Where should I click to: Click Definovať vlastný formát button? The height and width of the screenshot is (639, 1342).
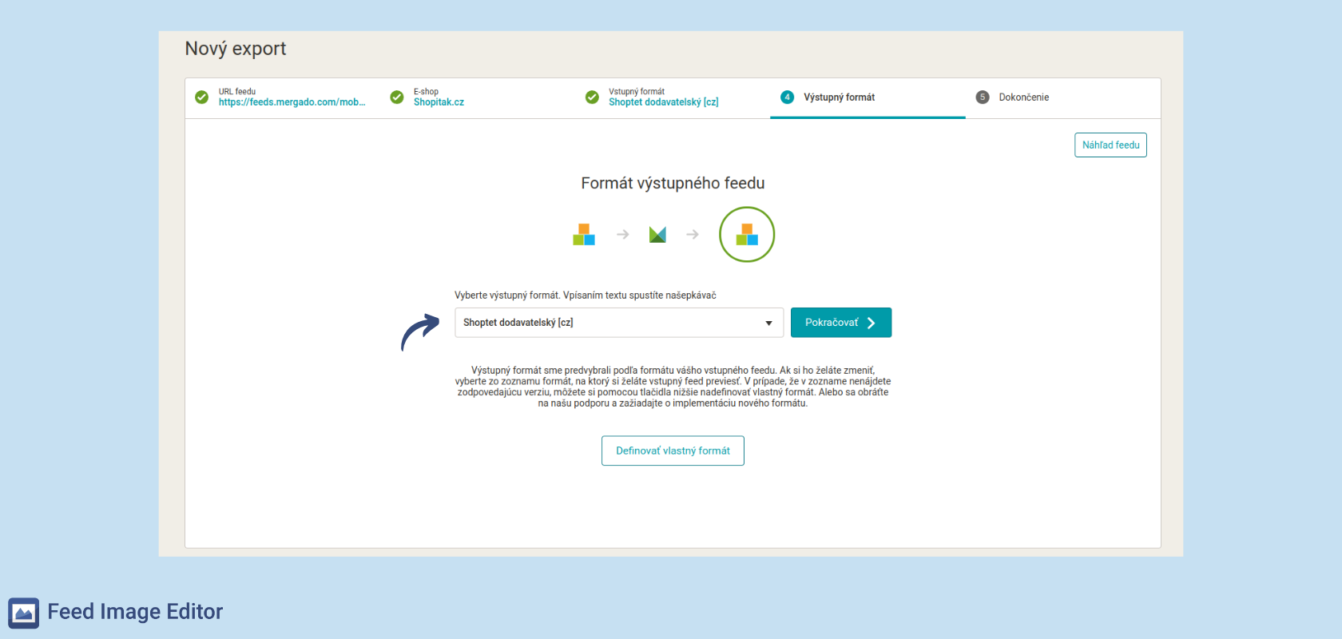point(673,450)
